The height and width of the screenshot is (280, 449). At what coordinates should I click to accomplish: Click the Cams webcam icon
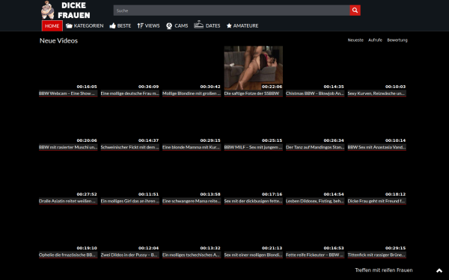[169, 25]
